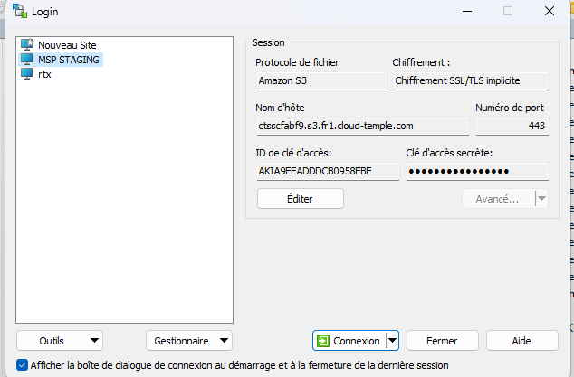Select the Nouveau Site entry

pyautogui.click(x=67, y=44)
